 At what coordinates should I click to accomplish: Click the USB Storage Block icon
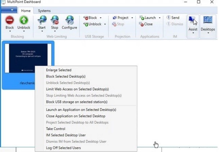coord(86,18)
